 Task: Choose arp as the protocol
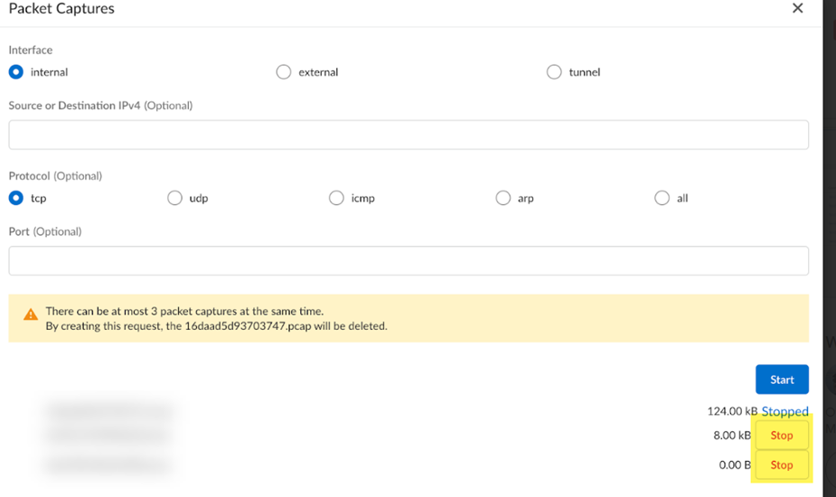[503, 198]
